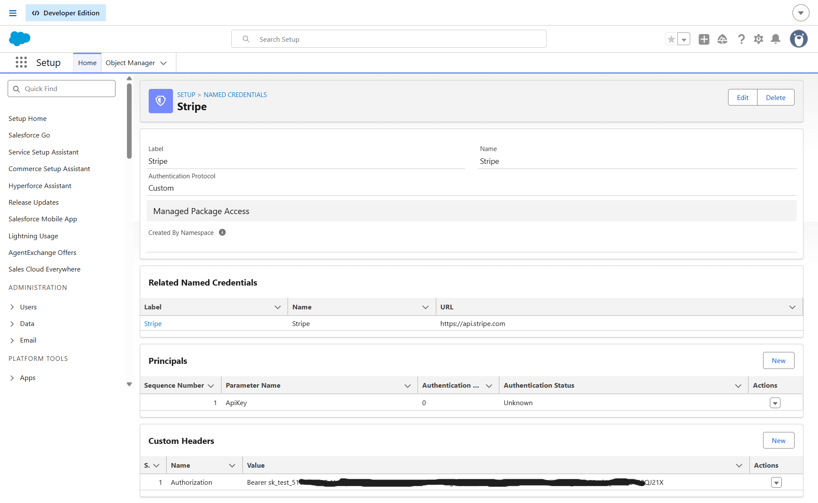Click the sidebar scrollbar thumb

click(129, 121)
